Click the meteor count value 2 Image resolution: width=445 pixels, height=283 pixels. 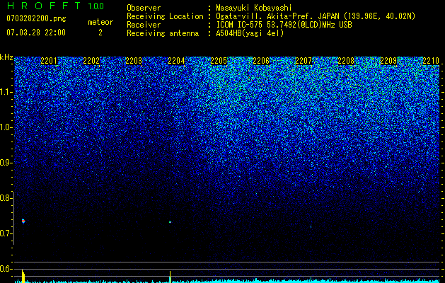point(100,33)
